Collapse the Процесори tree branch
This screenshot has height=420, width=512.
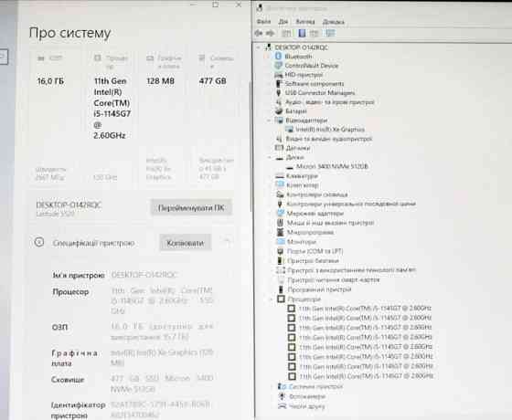tap(271, 299)
